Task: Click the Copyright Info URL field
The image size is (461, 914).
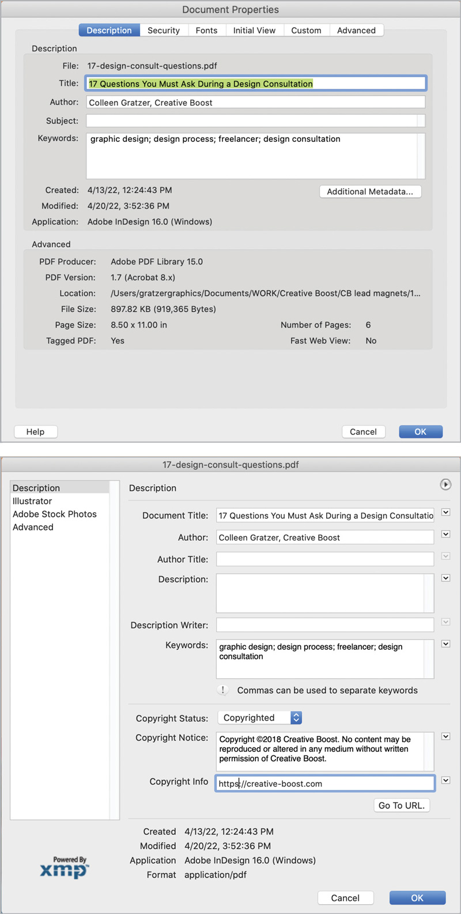Action: [x=325, y=783]
